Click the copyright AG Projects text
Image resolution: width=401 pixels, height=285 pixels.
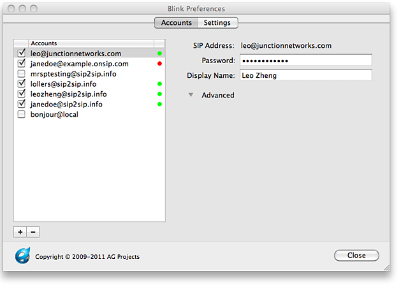(x=87, y=256)
